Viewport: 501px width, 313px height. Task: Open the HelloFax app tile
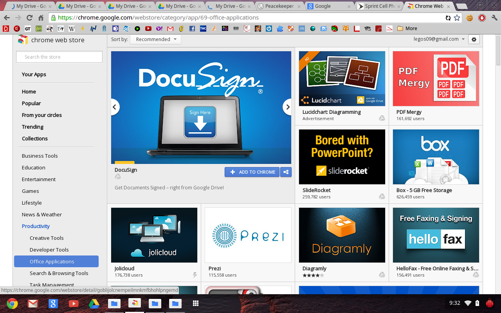[x=436, y=243]
